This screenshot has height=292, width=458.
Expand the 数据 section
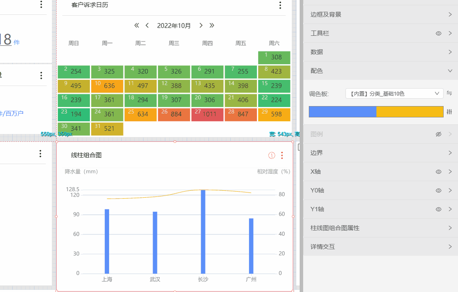click(x=380, y=52)
